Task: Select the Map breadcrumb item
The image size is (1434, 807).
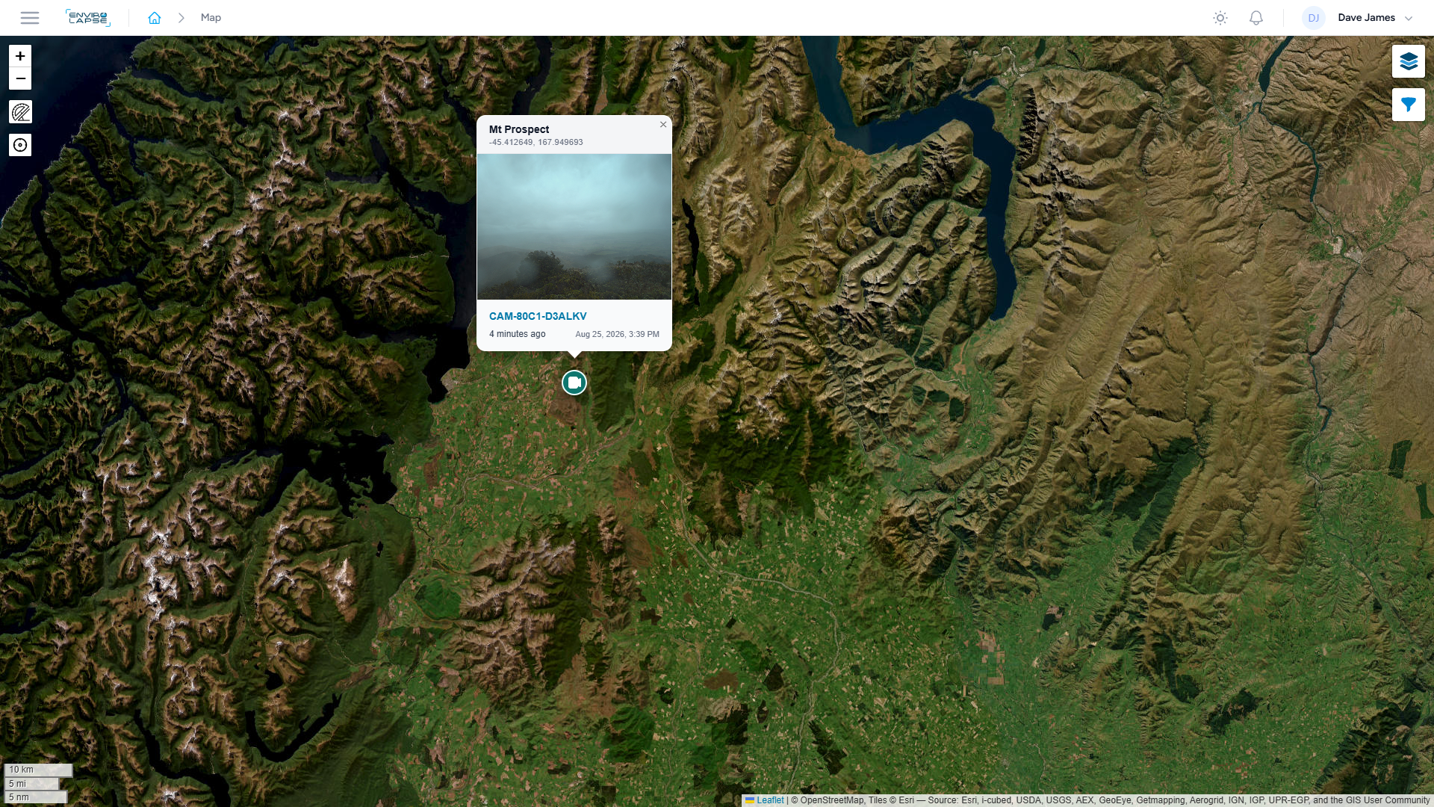Action: 211,18
